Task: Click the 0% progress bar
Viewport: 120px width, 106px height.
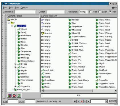Action: 79,95
